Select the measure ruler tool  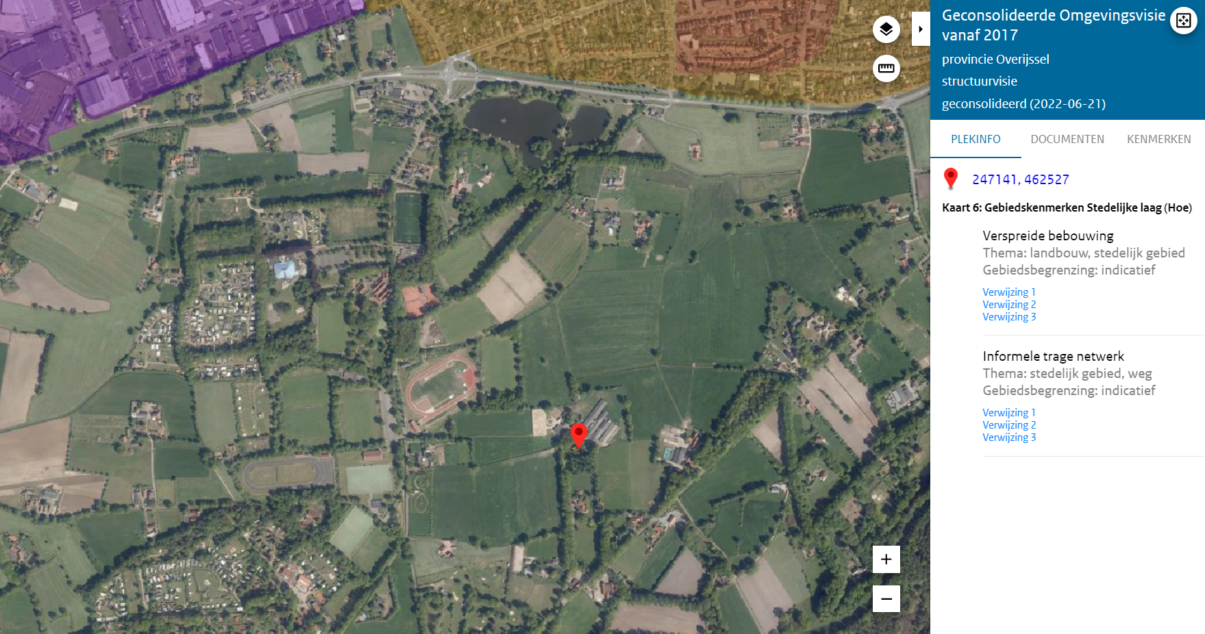click(886, 68)
